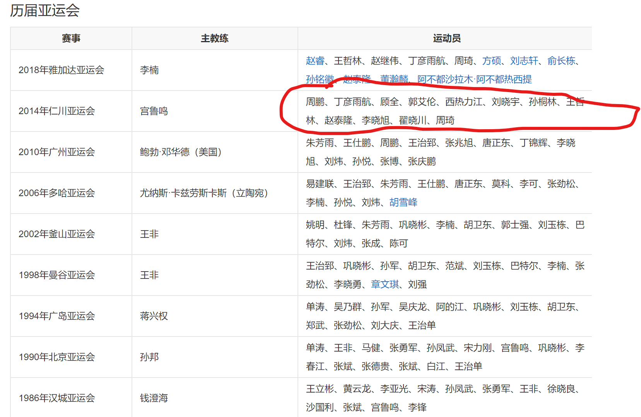Click coach 孙邦 in the 1990 row

point(149,357)
